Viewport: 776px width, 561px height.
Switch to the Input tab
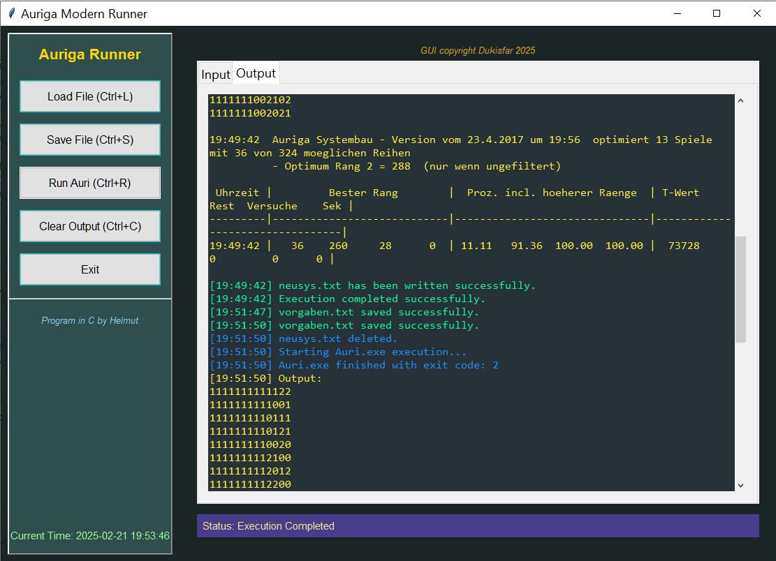pyautogui.click(x=215, y=74)
